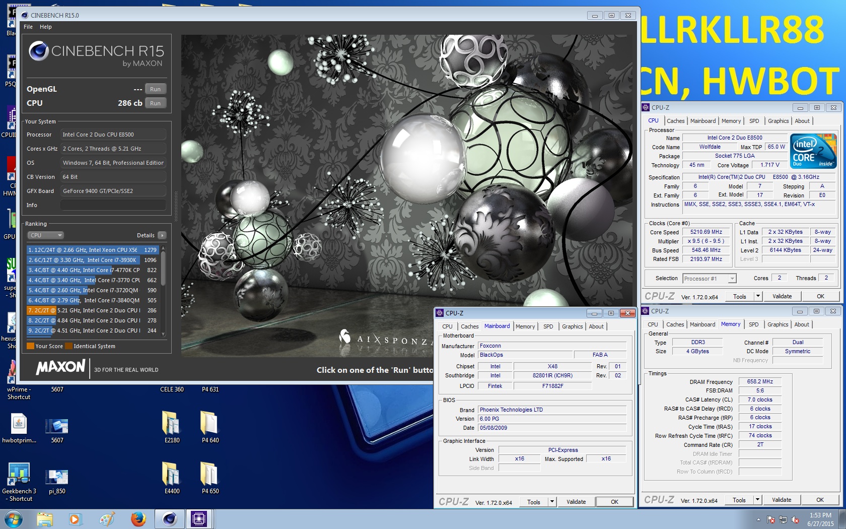846x529 pixels.
Task: Select ranking entry 1 Xeon 12C/24T
Action: 93,250
